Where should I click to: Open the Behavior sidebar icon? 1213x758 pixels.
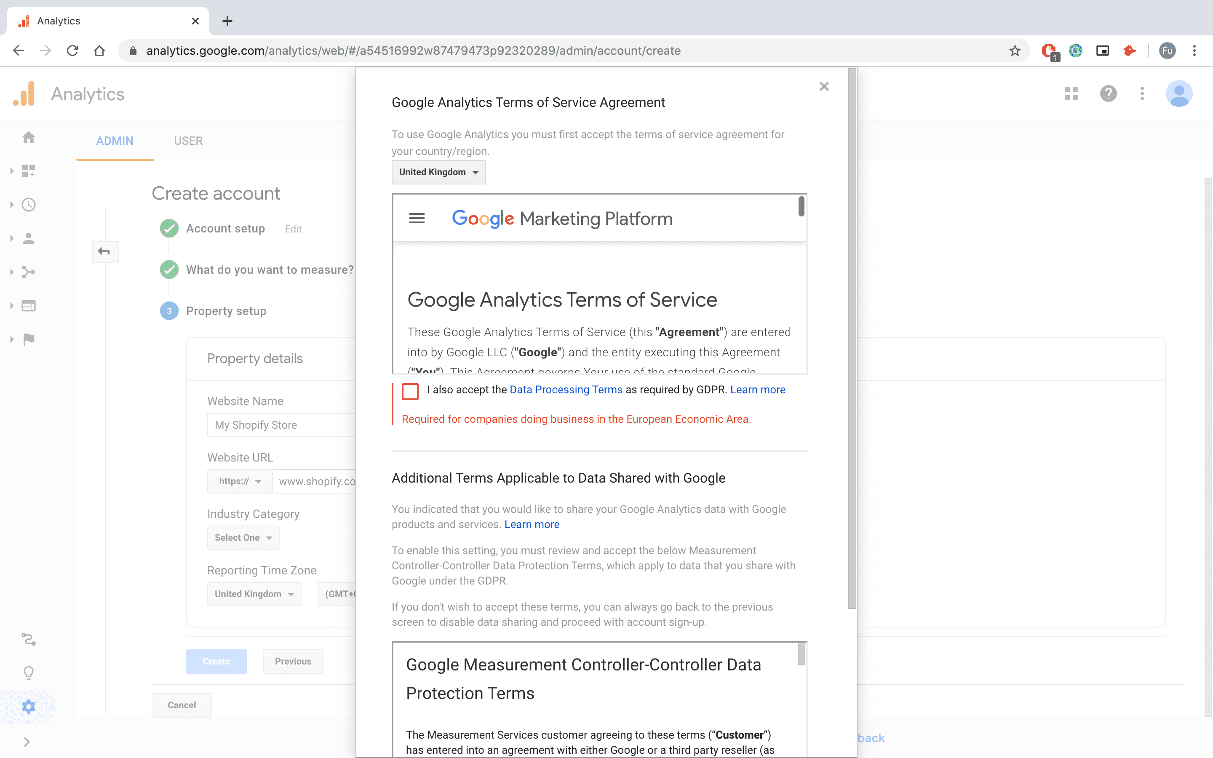(x=29, y=306)
